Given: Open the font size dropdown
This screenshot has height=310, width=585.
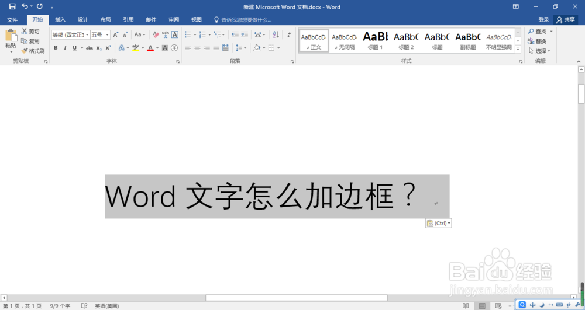Looking at the screenshot, I should 108,34.
